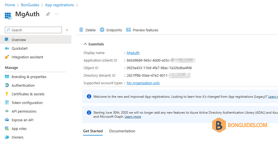Click the Expose an API cloud icon
This screenshot has height=142, width=278.
point(7,120)
